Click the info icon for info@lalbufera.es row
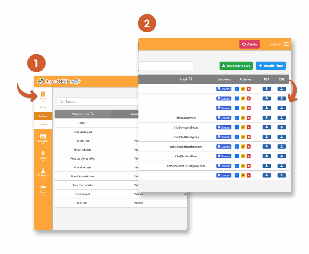 click(x=237, y=118)
